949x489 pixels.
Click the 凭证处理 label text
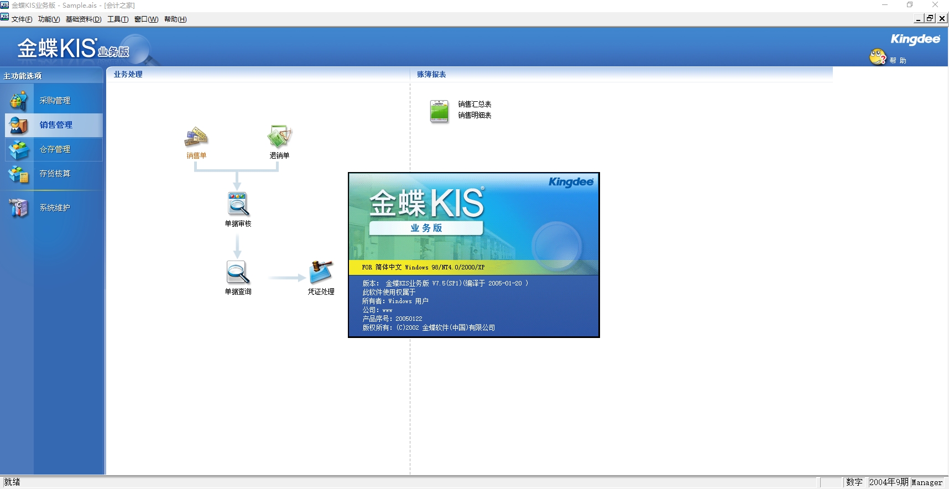tap(321, 292)
